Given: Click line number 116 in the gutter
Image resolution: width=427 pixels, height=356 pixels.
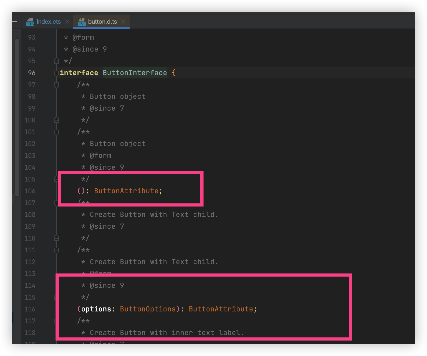Looking at the screenshot, I should (30, 309).
